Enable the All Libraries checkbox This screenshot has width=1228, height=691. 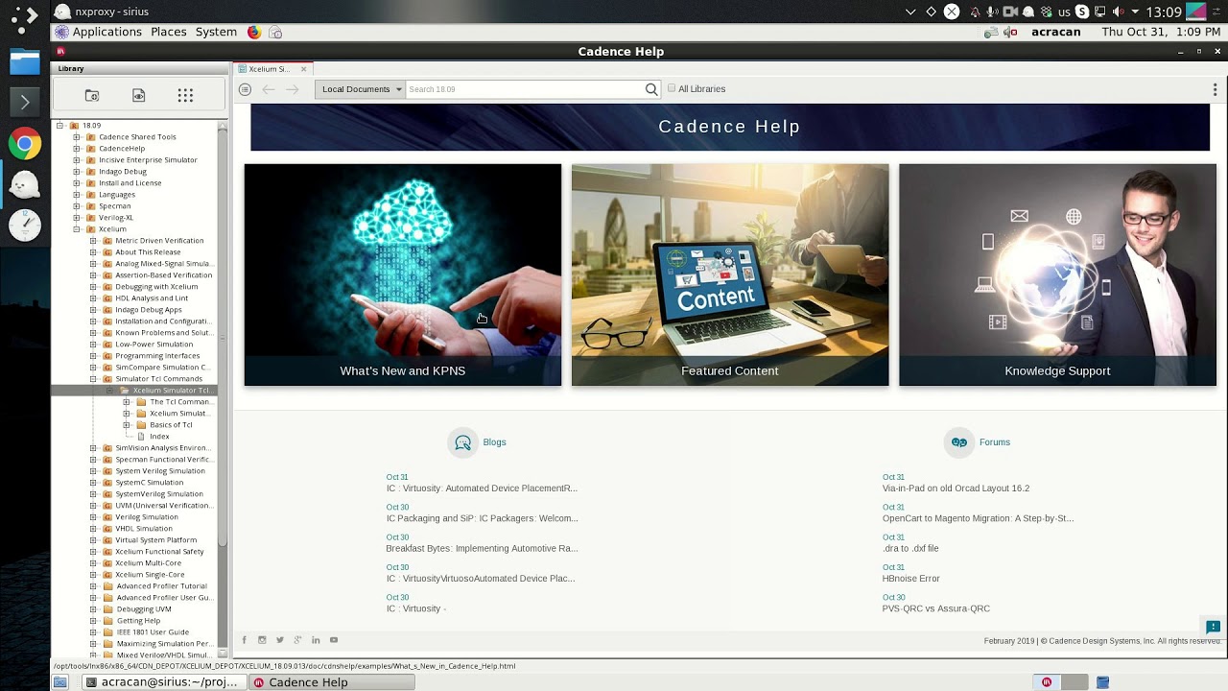[672, 88]
